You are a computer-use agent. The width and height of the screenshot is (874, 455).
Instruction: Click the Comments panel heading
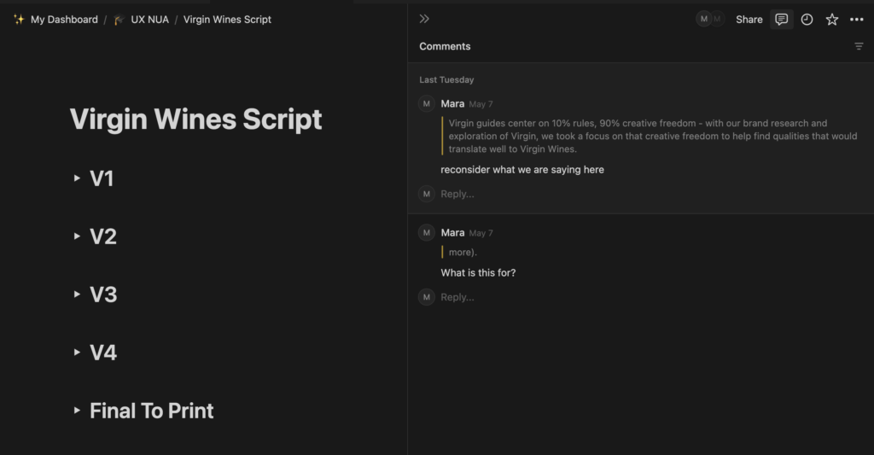click(445, 46)
